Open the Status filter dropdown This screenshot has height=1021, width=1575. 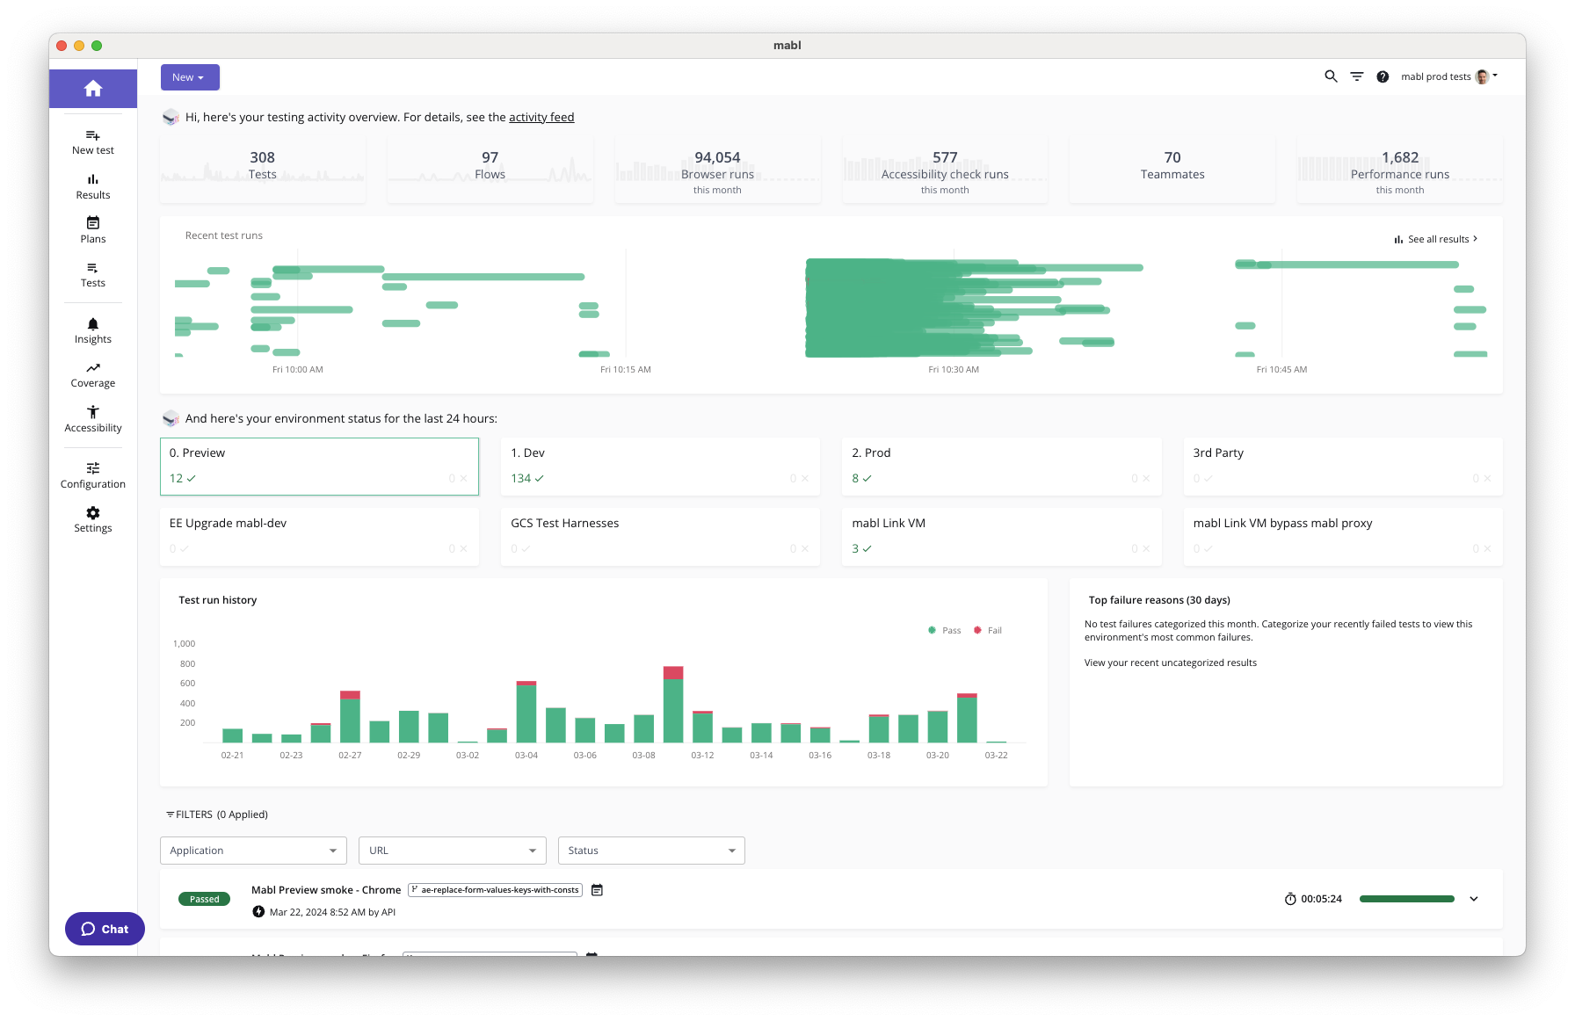click(651, 851)
